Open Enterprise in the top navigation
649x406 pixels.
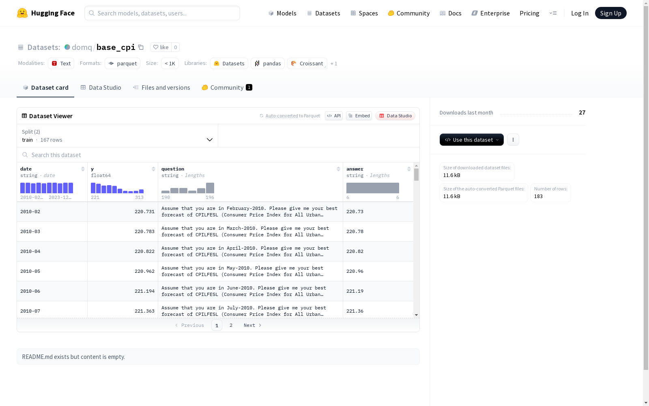point(491,13)
